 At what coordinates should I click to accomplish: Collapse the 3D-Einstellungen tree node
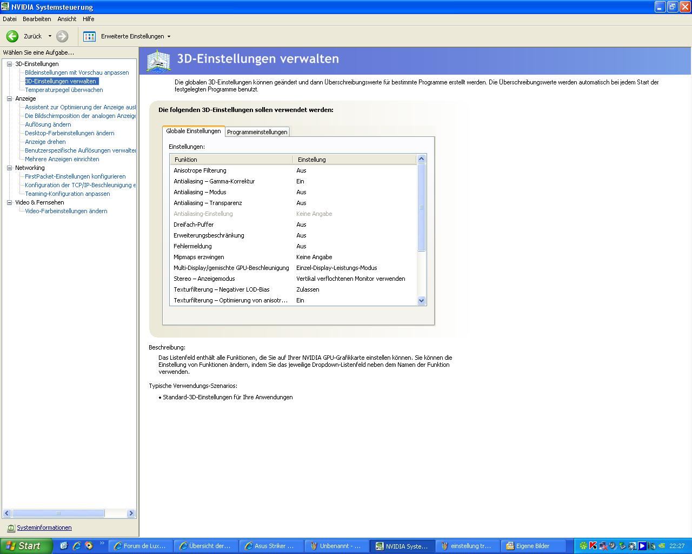(x=9, y=64)
